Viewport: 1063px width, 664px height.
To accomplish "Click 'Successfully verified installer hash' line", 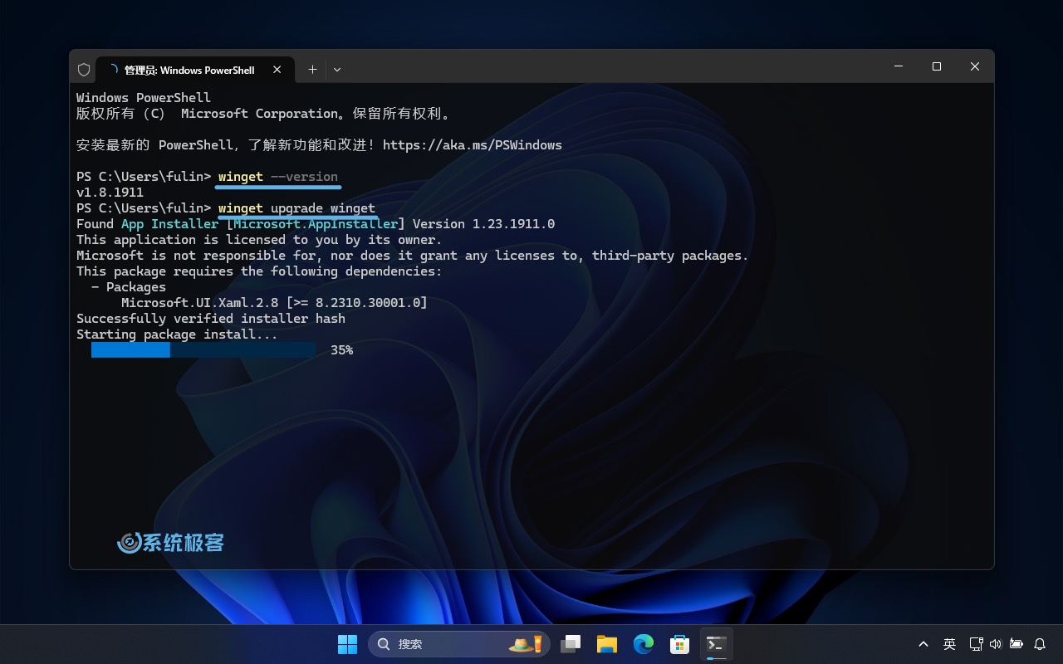I will 211,319.
